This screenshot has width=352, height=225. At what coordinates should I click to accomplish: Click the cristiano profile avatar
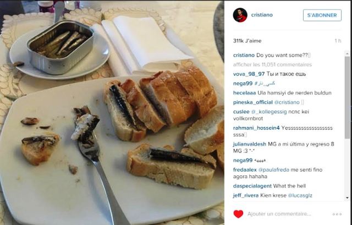pyautogui.click(x=240, y=15)
